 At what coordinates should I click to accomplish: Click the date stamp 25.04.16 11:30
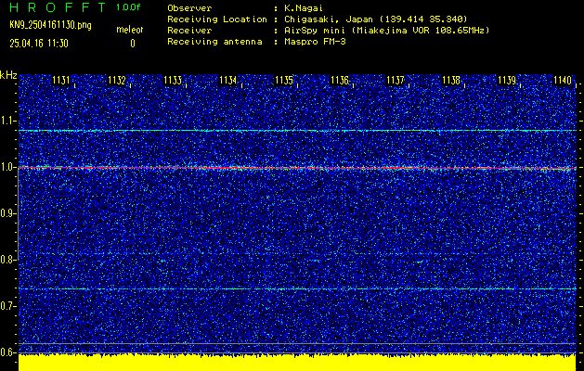39,44
